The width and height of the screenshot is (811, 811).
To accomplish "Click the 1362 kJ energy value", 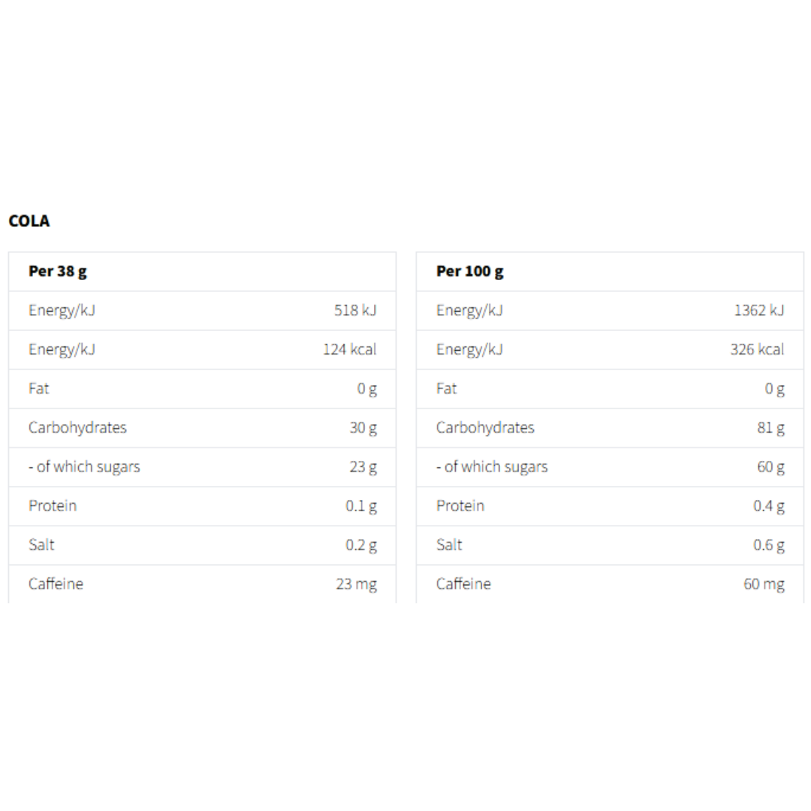I will tap(758, 310).
